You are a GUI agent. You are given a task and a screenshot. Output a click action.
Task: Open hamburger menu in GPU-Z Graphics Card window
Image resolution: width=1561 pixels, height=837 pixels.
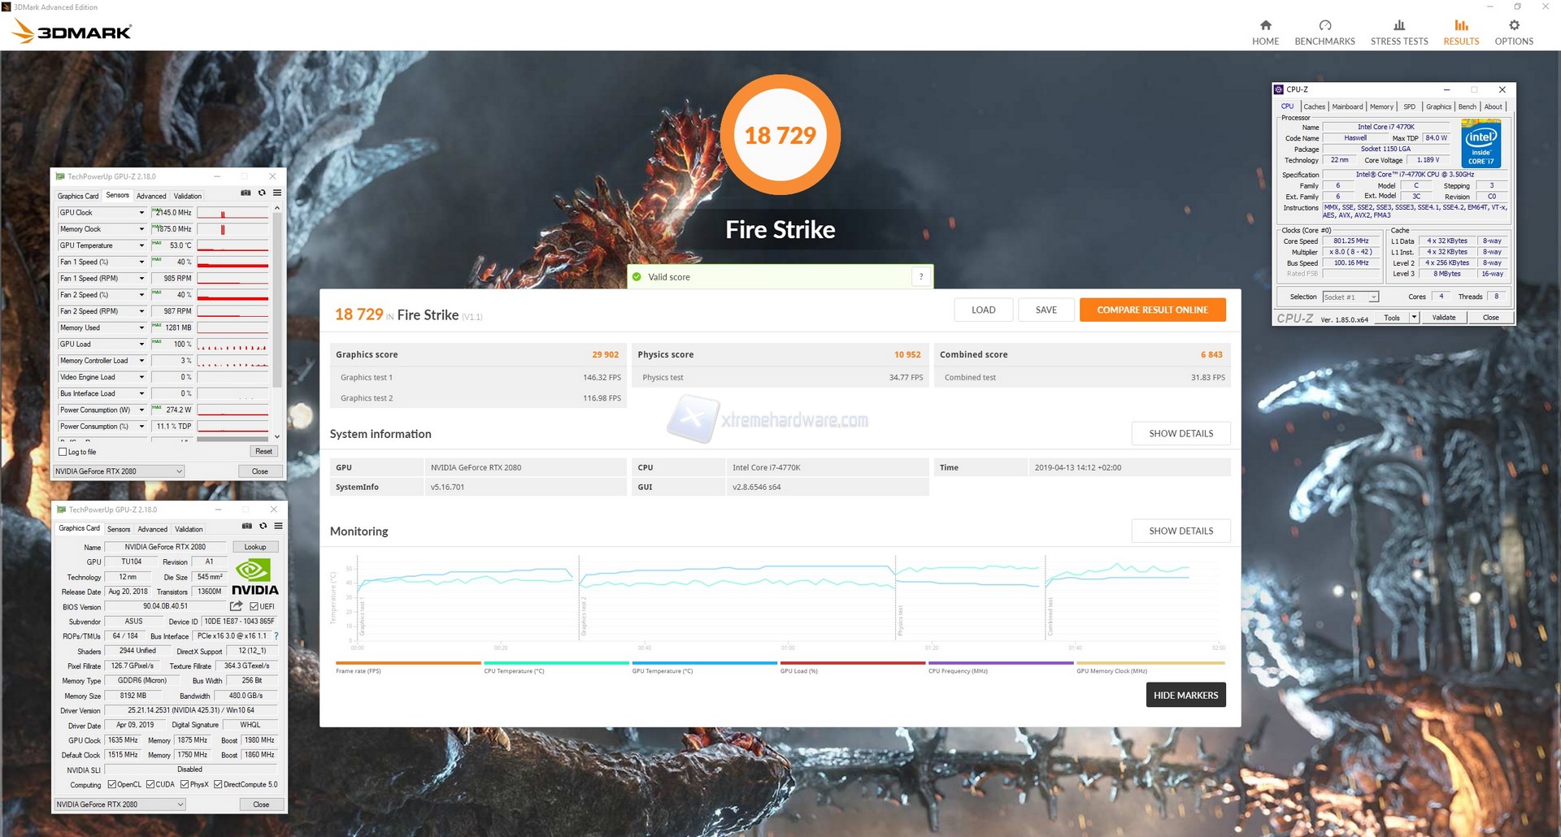tap(278, 527)
